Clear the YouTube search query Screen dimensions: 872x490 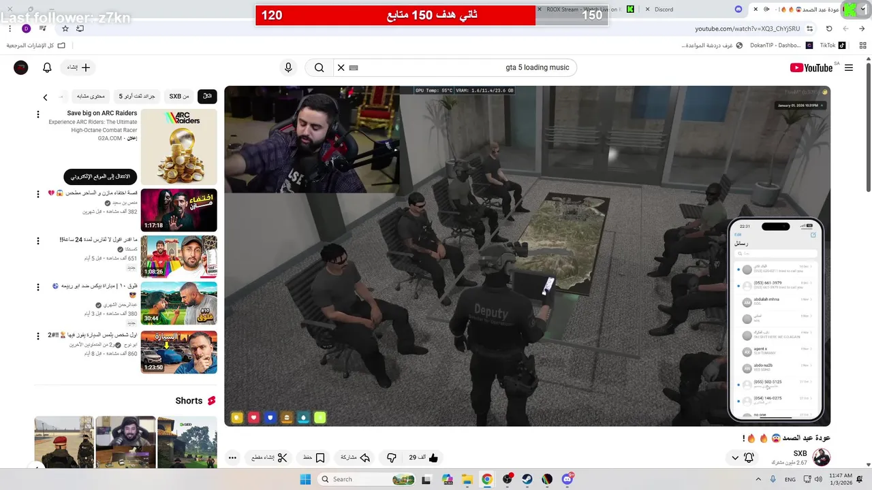pos(341,67)
